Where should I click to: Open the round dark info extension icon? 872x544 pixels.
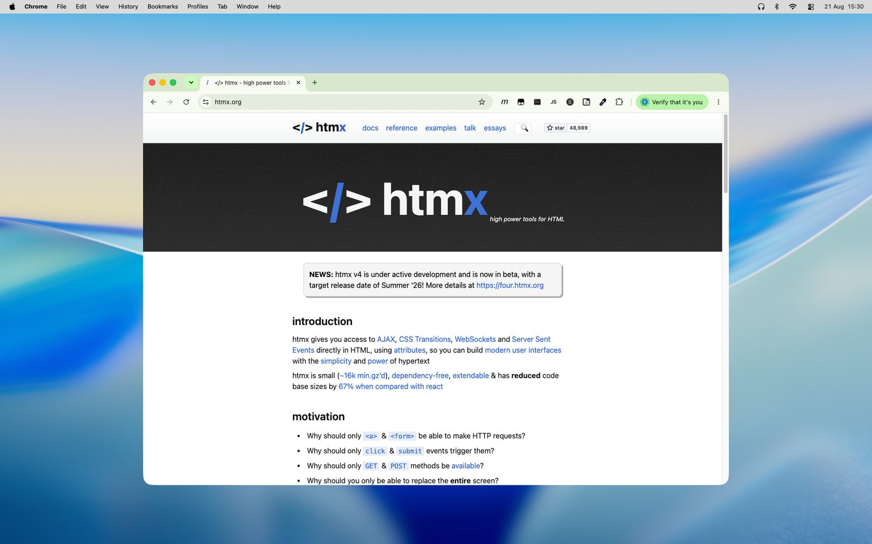tap(570, 102)
